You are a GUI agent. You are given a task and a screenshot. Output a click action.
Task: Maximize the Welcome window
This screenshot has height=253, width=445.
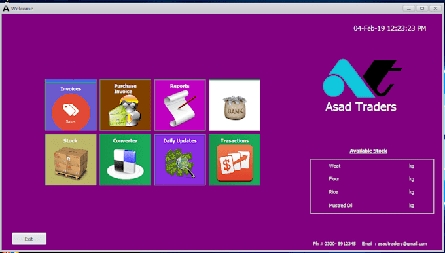pos(422,9)
